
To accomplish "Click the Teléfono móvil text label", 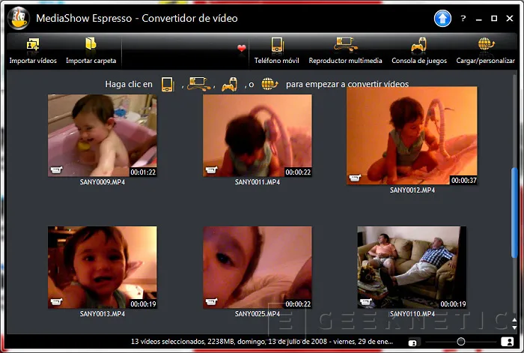I will 277,61.
